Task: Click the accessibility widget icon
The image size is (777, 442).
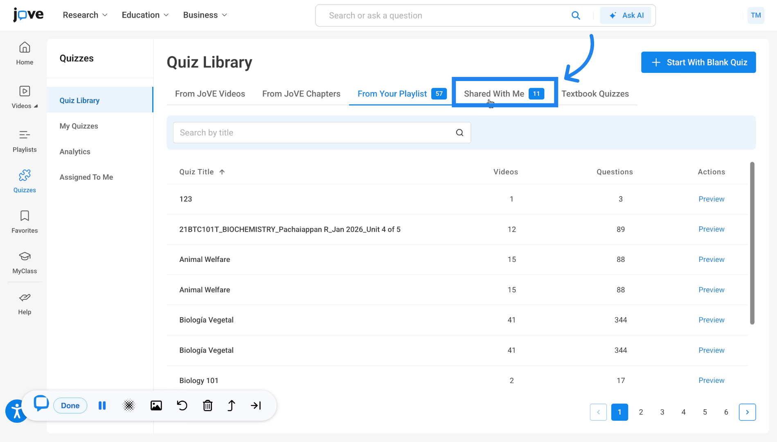Action: click(16, 411)
